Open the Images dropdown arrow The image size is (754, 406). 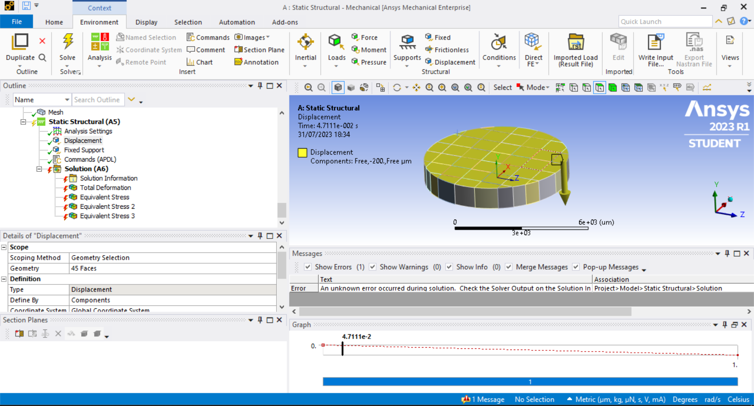(268, 37)
